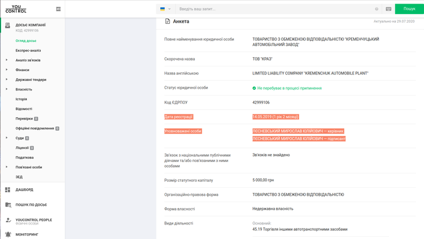Viewport: 424px width, 239px height.
Task: Open ЗЕД menu item
Action: click(x=19, y=177)
